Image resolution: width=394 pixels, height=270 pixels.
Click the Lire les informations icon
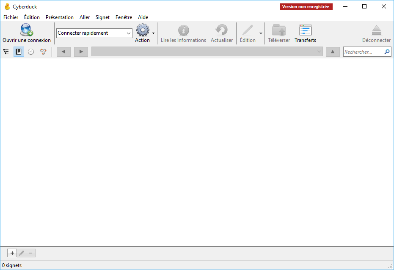click(183, 30)
